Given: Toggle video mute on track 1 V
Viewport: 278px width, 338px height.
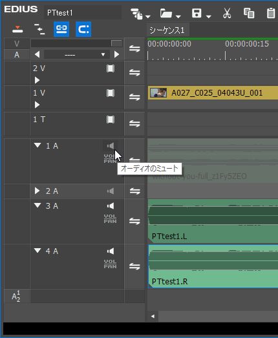Looking at the screenshot, I should pyautogui.click(x=111, y=93).
